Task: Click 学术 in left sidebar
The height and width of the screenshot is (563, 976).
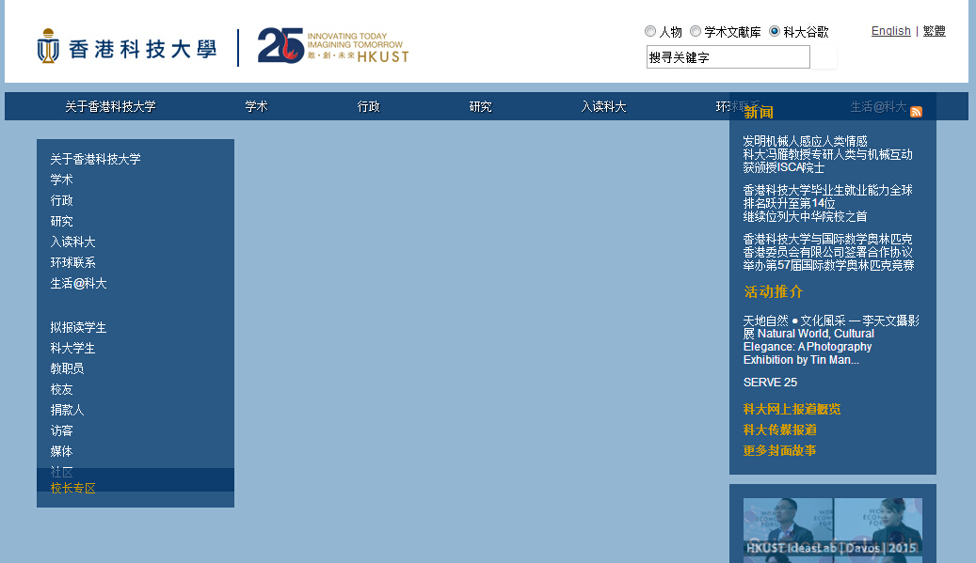Action: tap(61, 180)
